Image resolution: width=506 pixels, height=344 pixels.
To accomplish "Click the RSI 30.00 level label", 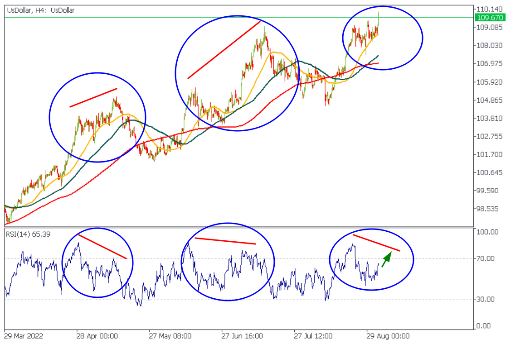I will (x=485, y=299).
